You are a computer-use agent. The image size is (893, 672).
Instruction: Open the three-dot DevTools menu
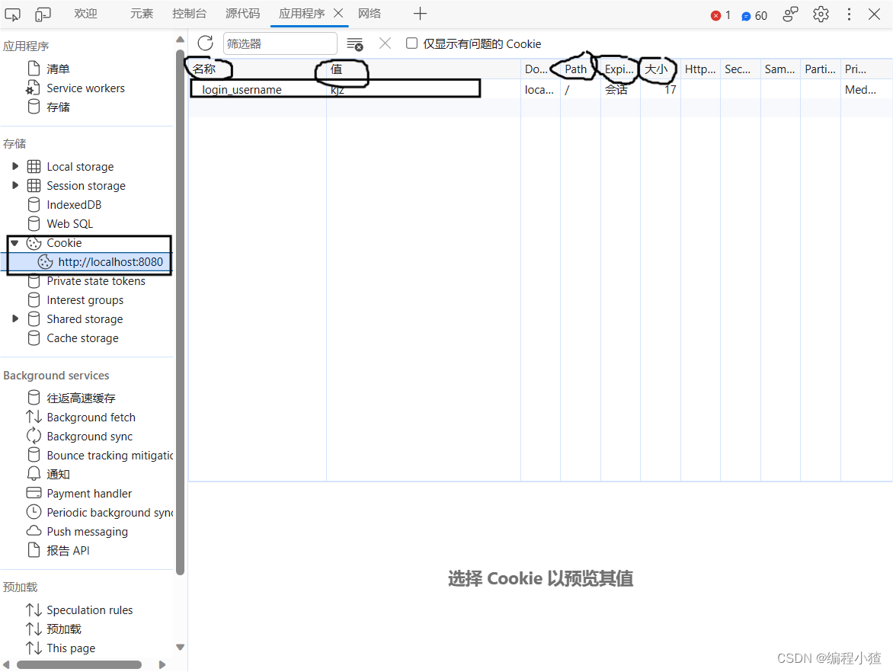pyautogui.click(x=849, y=14)
